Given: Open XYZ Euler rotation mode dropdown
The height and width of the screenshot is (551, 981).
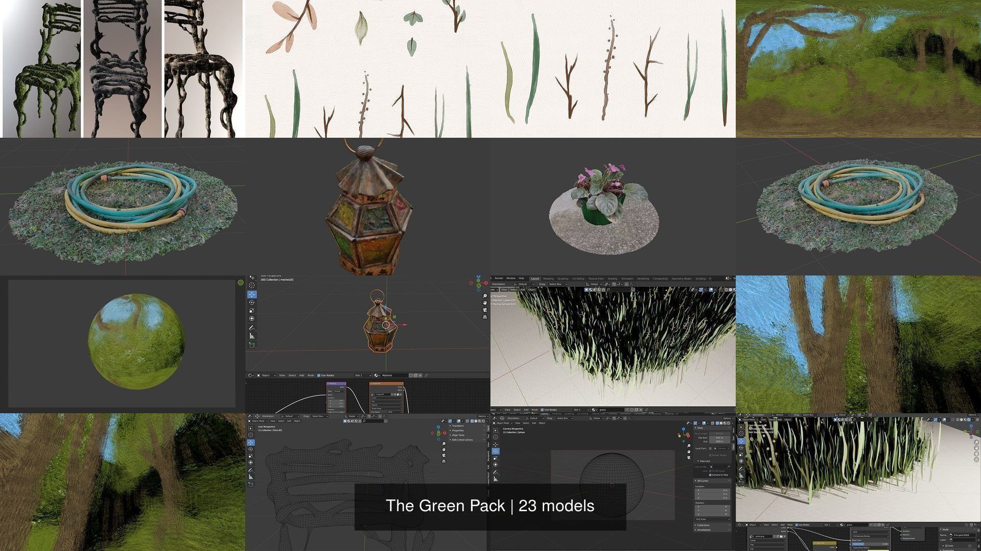Looking at the screenshot, I should (713, 519).
